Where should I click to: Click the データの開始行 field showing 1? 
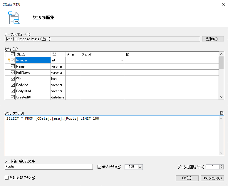click(x=213, y=167)
